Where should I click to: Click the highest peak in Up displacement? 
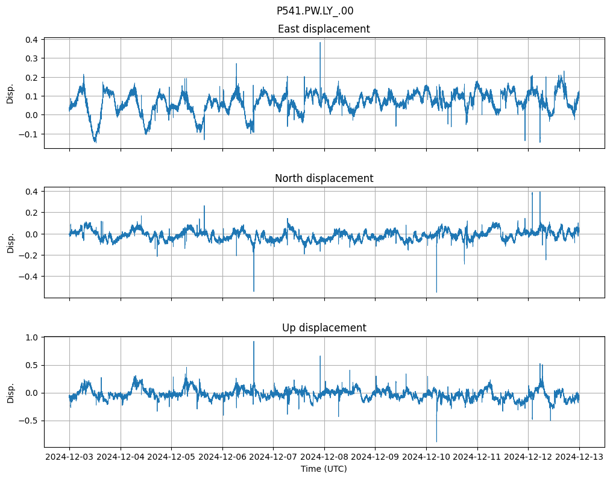click(x=254, y=342)
